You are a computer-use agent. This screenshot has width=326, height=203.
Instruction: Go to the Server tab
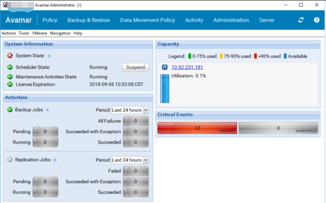pos(267,20)
